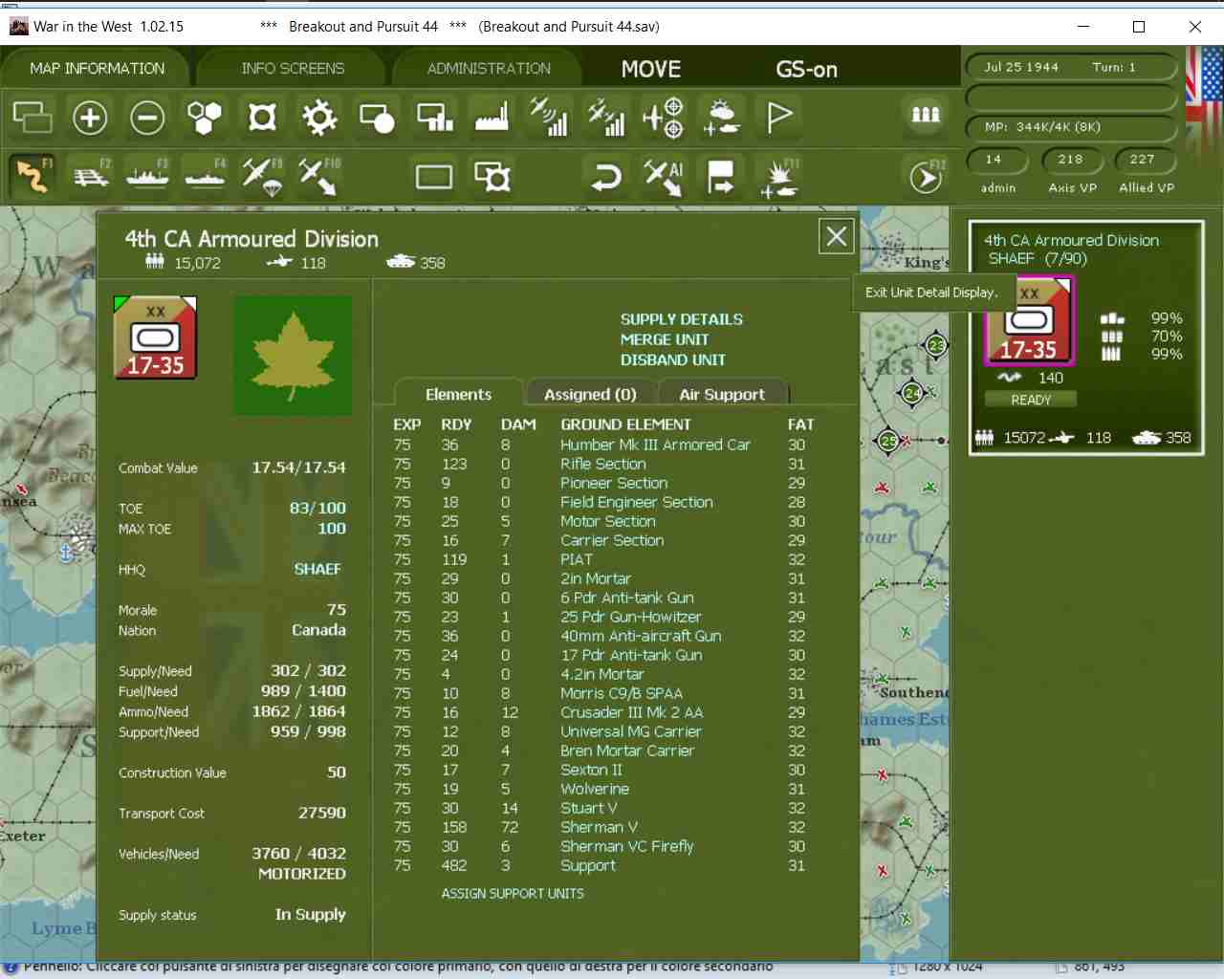Click the three-soldiers icon at toolbar right
This screenshot has height=979, width=1224.
[926, 116]
